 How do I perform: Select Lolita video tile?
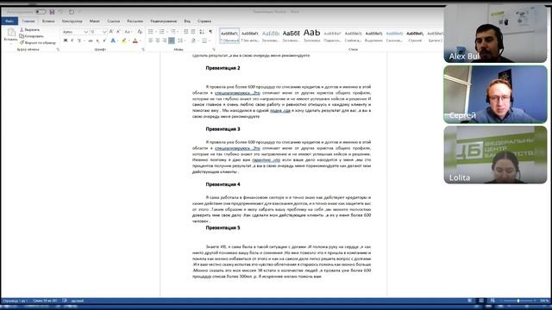pyautogui.click(x=495, y=155)
